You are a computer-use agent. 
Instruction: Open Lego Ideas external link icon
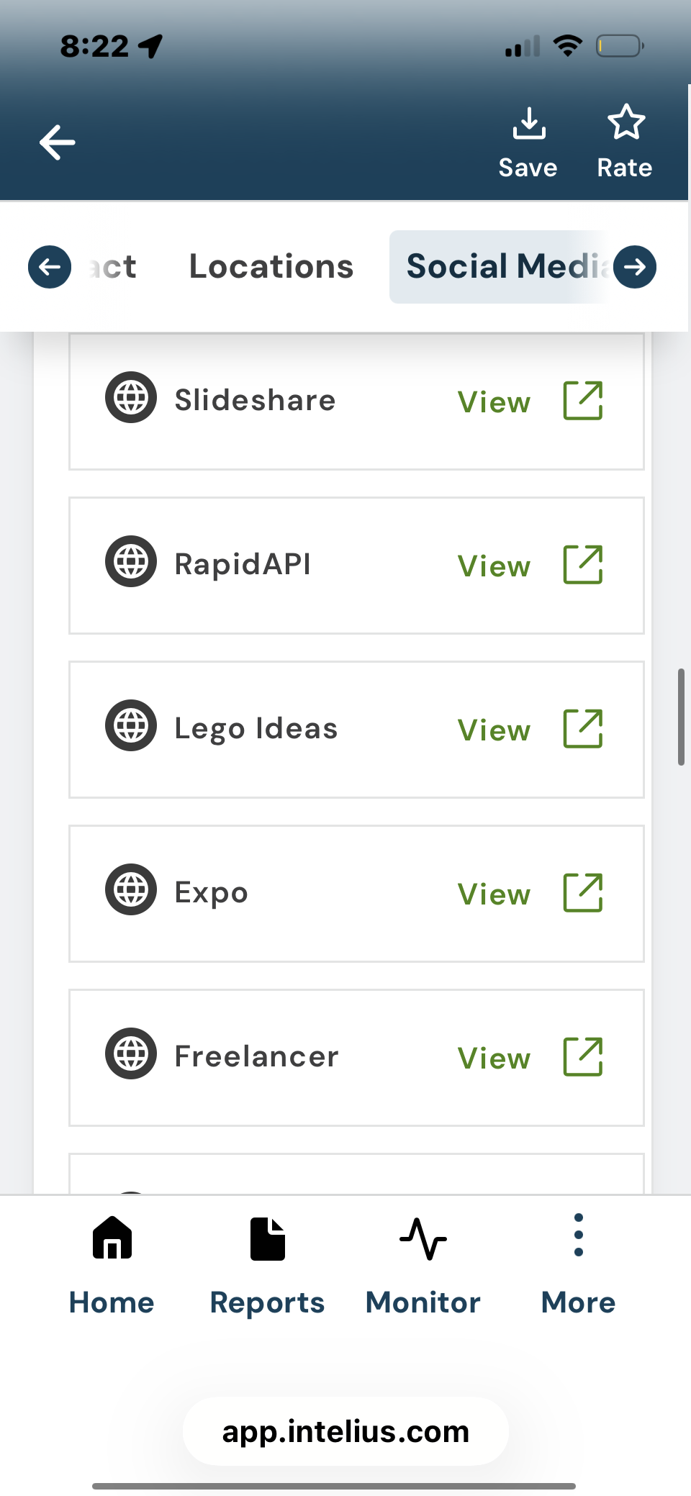582,729
